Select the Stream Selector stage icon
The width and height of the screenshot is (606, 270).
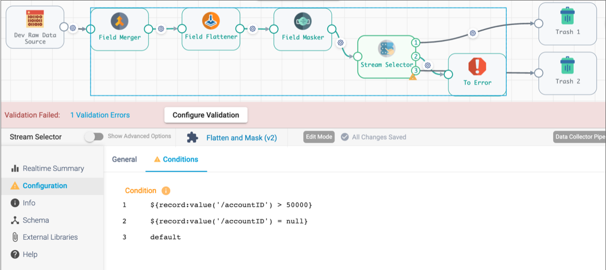point(386,49)
